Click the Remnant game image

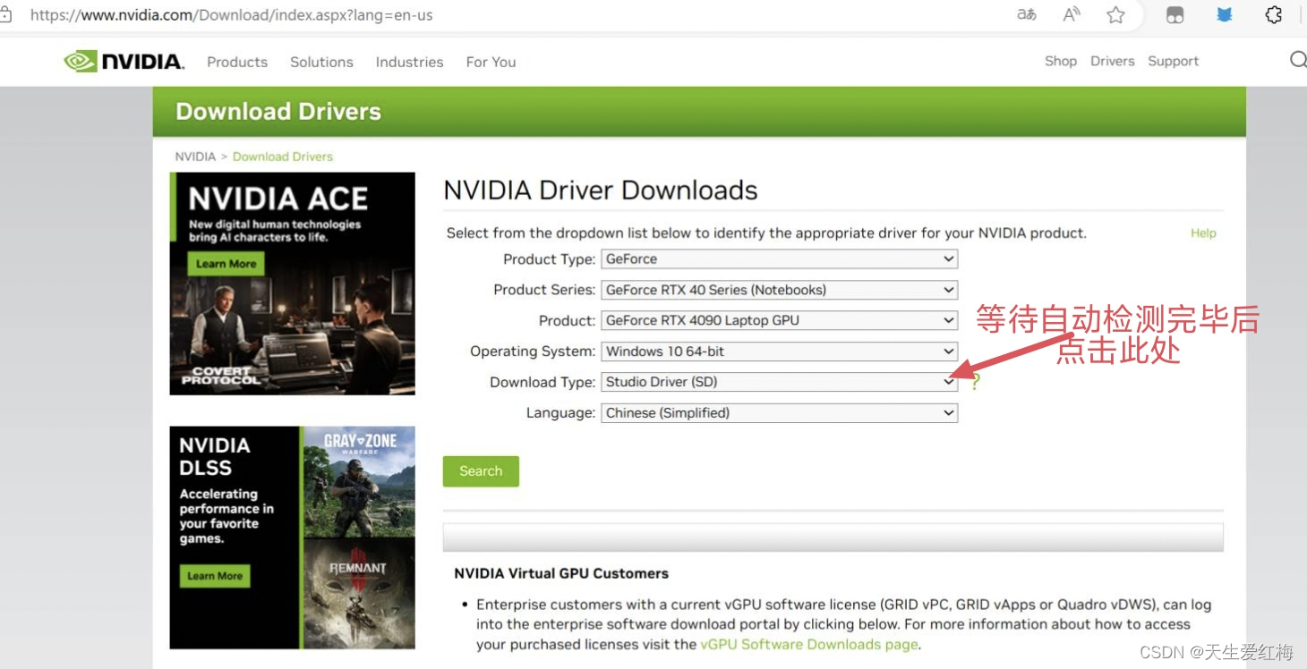(x=360, y=593)
